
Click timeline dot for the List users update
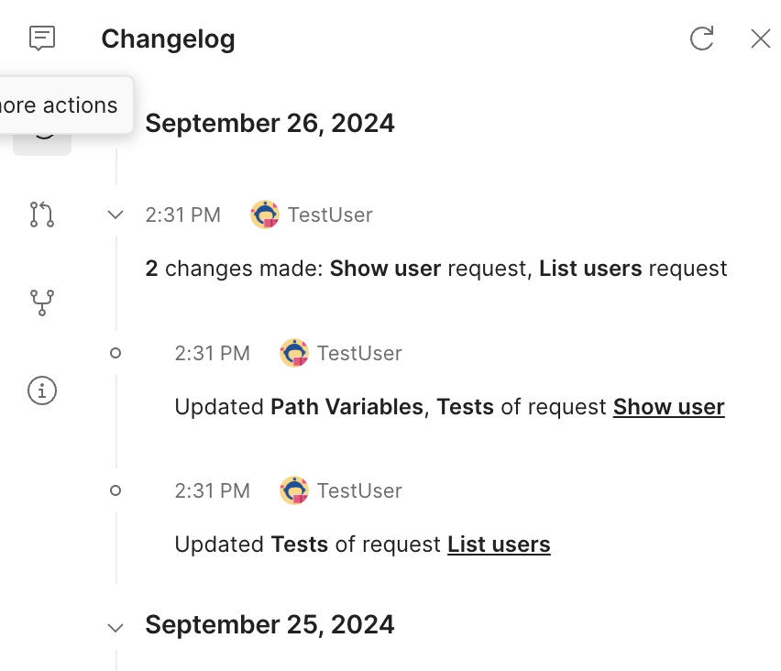[x=115, y=490]
